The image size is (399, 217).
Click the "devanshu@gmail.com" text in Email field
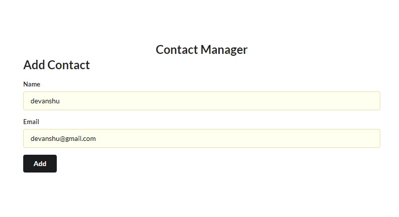[63, 138]
